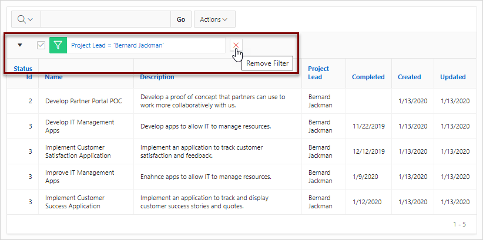Click the Created column header
Screen dimensions: 483x240
pos(409,77)
